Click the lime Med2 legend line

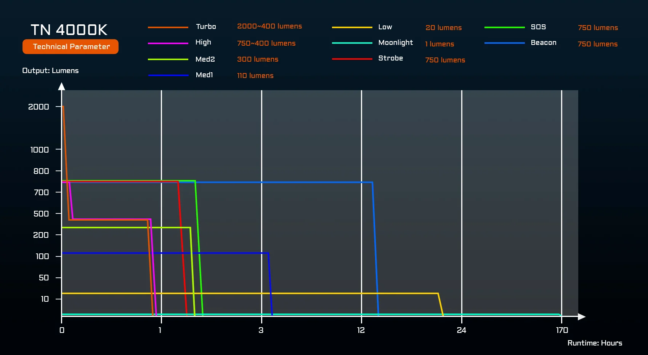[x=168, y=59]
